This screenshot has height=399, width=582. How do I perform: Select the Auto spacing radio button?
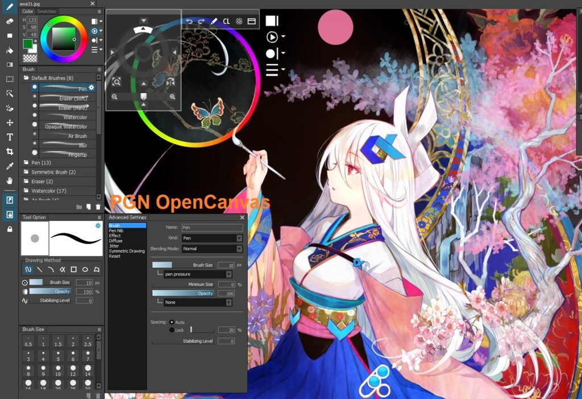point(172,322)
